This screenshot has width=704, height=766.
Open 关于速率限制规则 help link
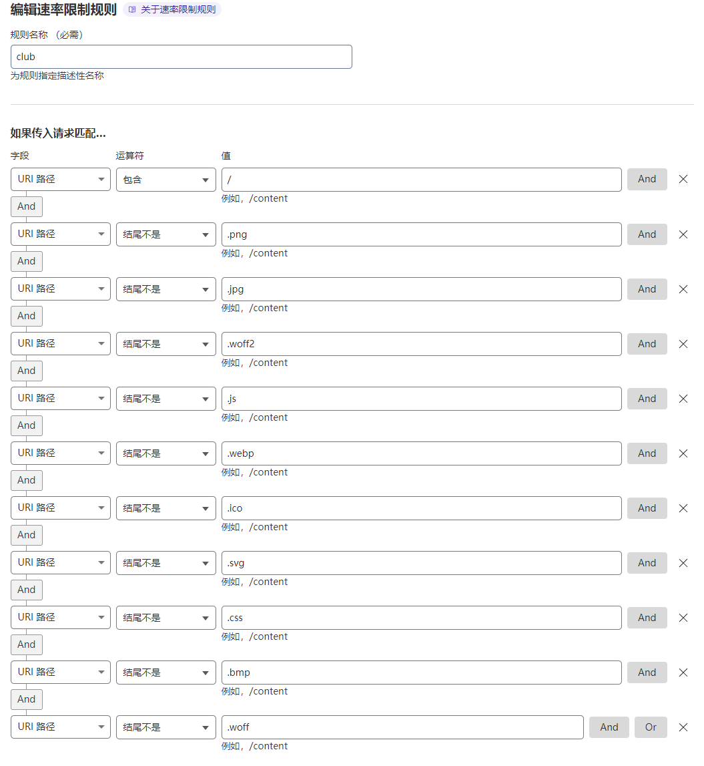click(172, 9)
